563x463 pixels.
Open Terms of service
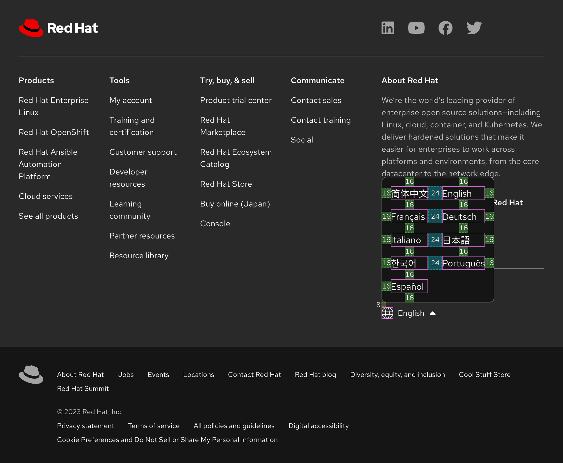(x=154, y=425)
